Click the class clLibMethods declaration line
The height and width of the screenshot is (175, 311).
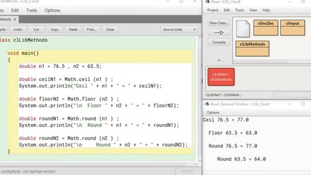[24, 40]
